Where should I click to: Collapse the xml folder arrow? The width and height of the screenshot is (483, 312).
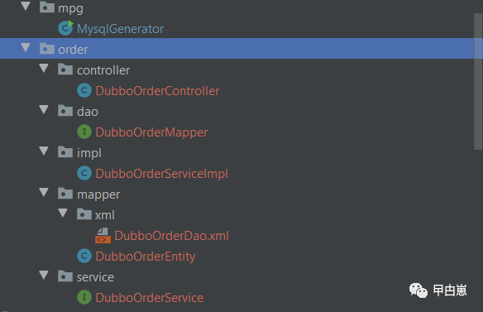[x=63, y=213]
